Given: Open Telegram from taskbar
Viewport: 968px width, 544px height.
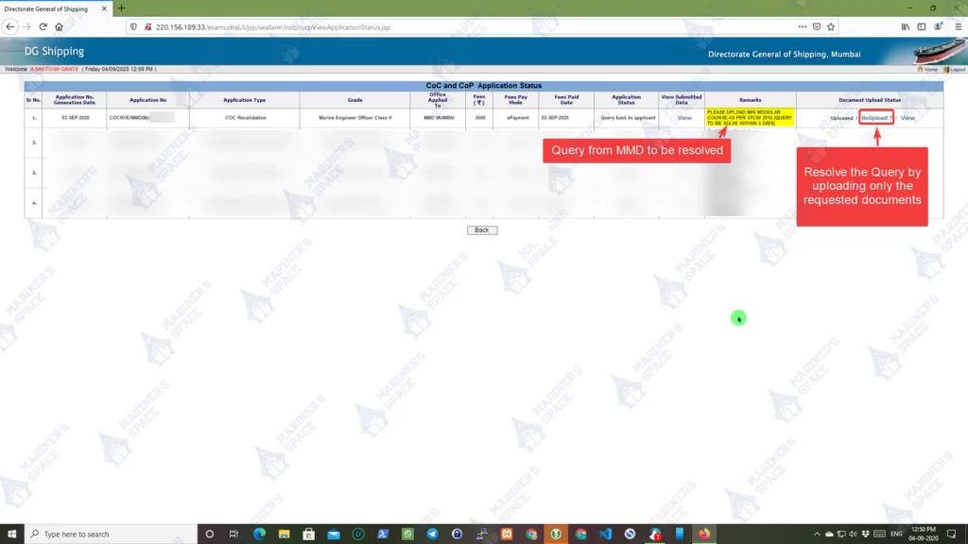Looking at the screenshot, I should pyautogui.click(x=432, y=535).
